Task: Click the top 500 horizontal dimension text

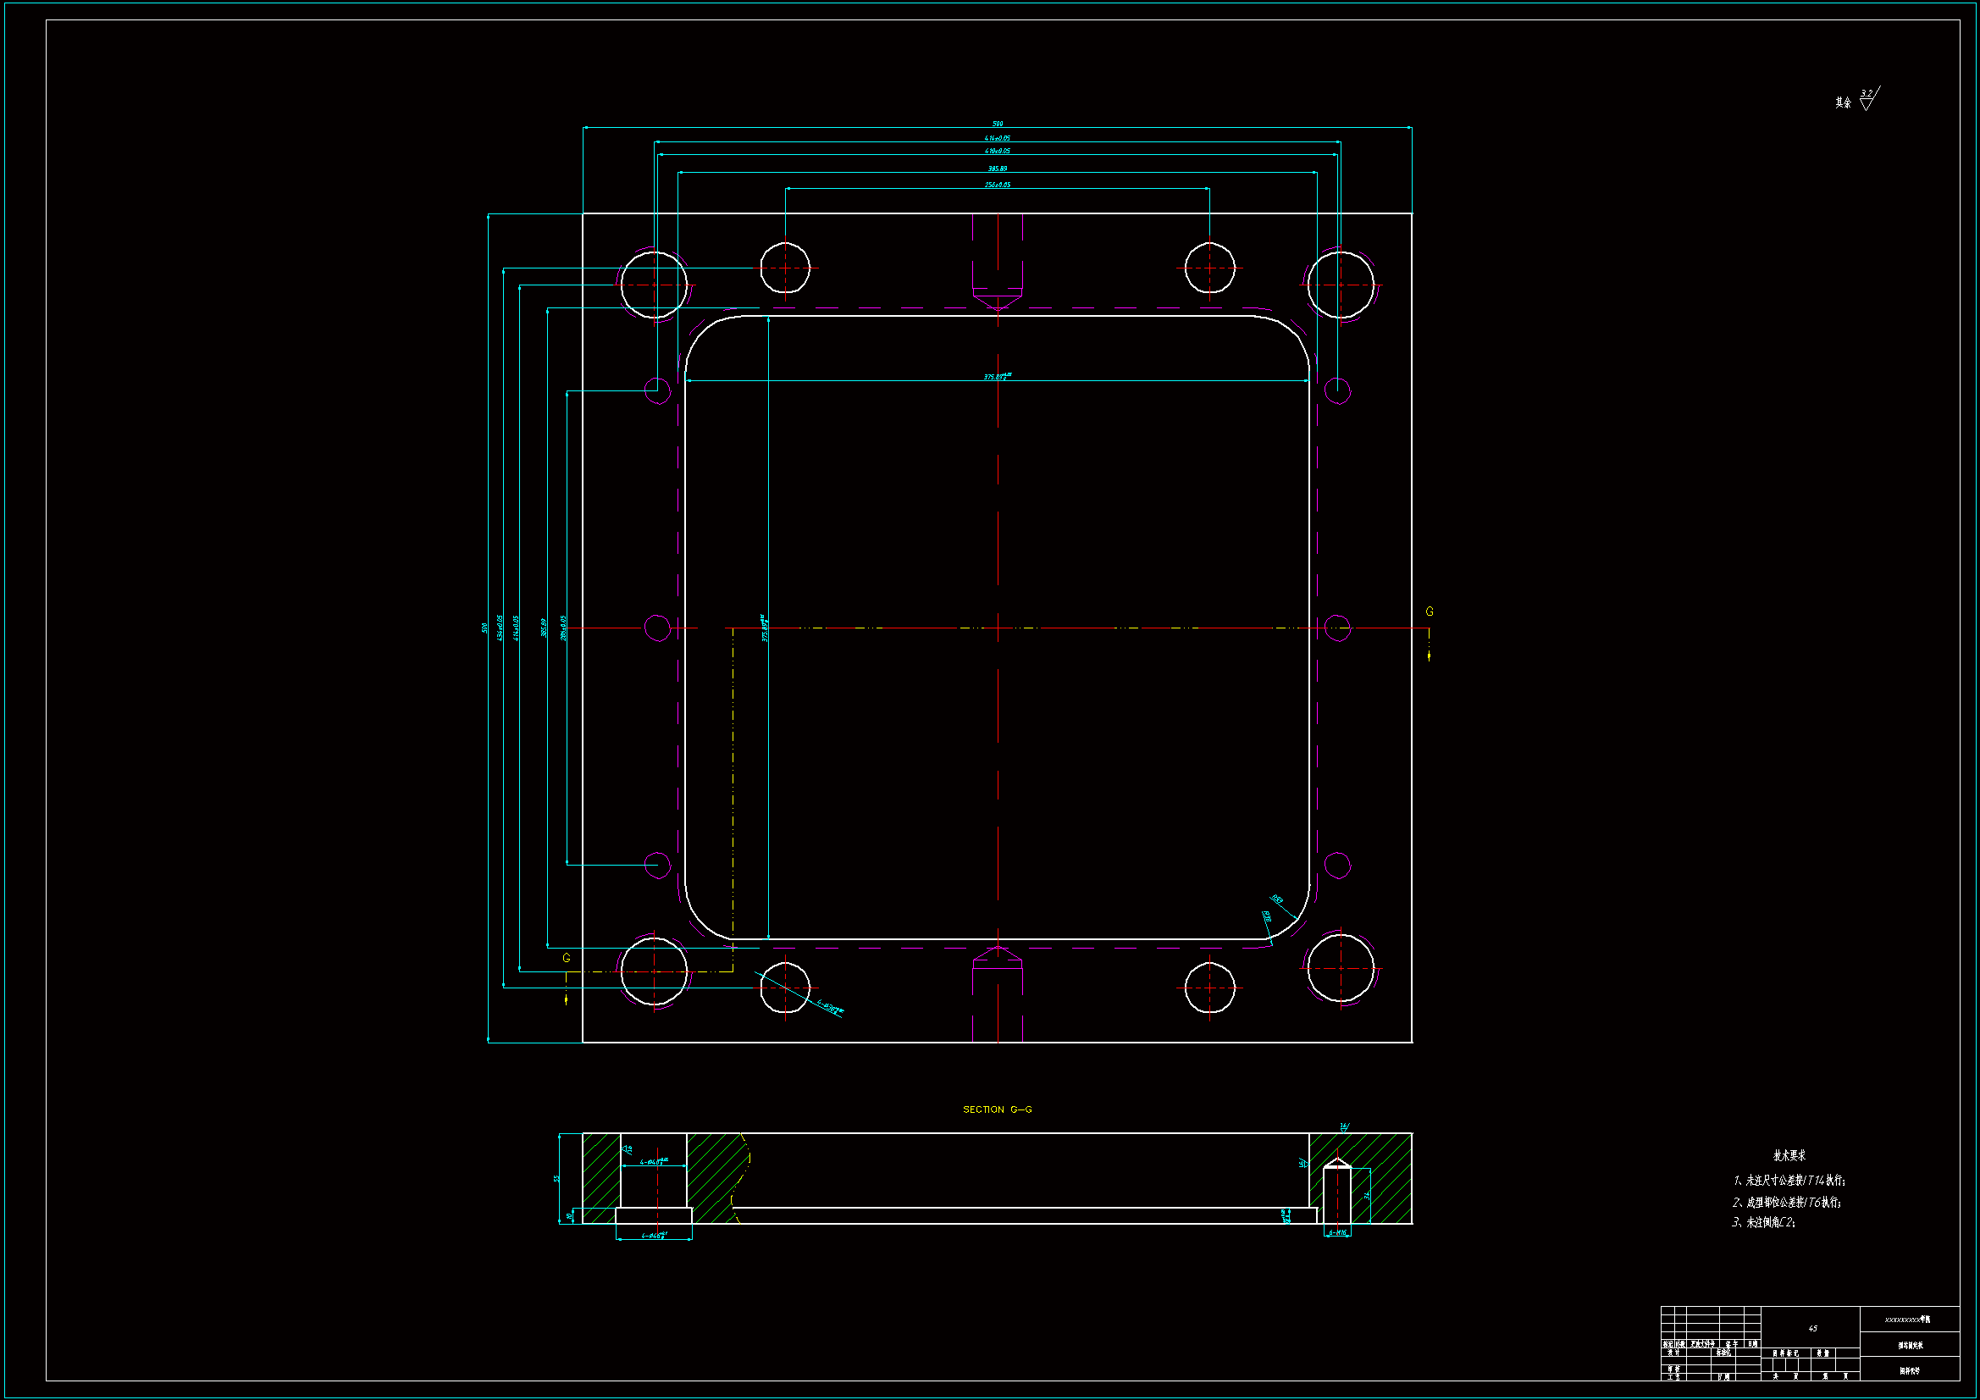Action: click(x=997, y=124)
